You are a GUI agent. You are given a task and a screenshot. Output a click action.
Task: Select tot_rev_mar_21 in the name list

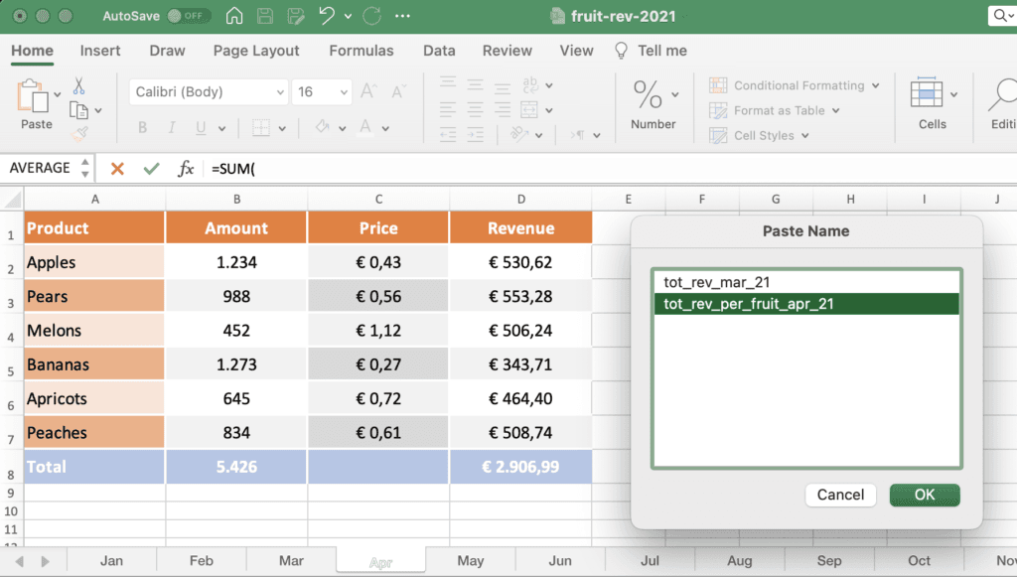716,282
